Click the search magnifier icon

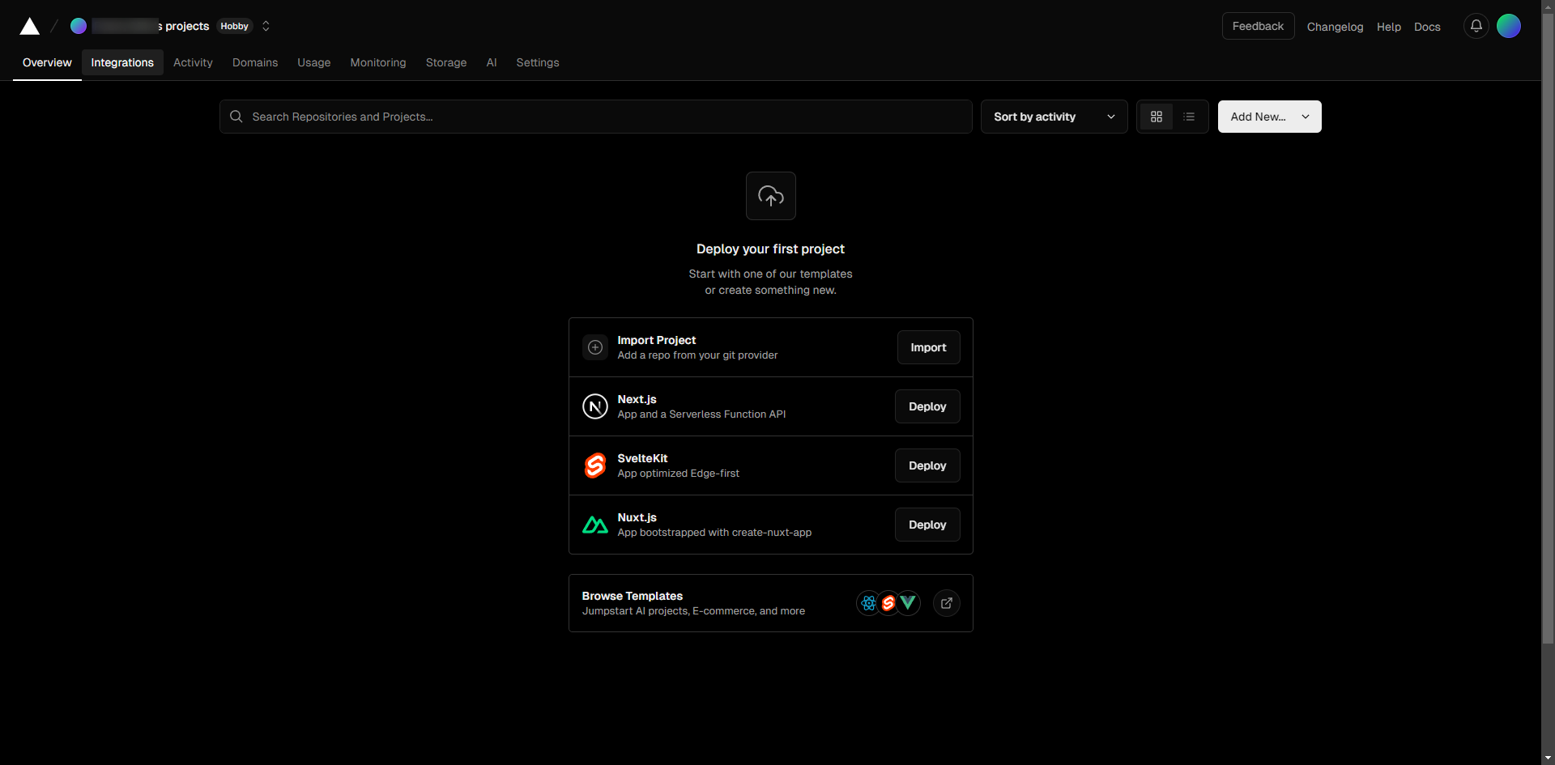(x=236, y=117)
